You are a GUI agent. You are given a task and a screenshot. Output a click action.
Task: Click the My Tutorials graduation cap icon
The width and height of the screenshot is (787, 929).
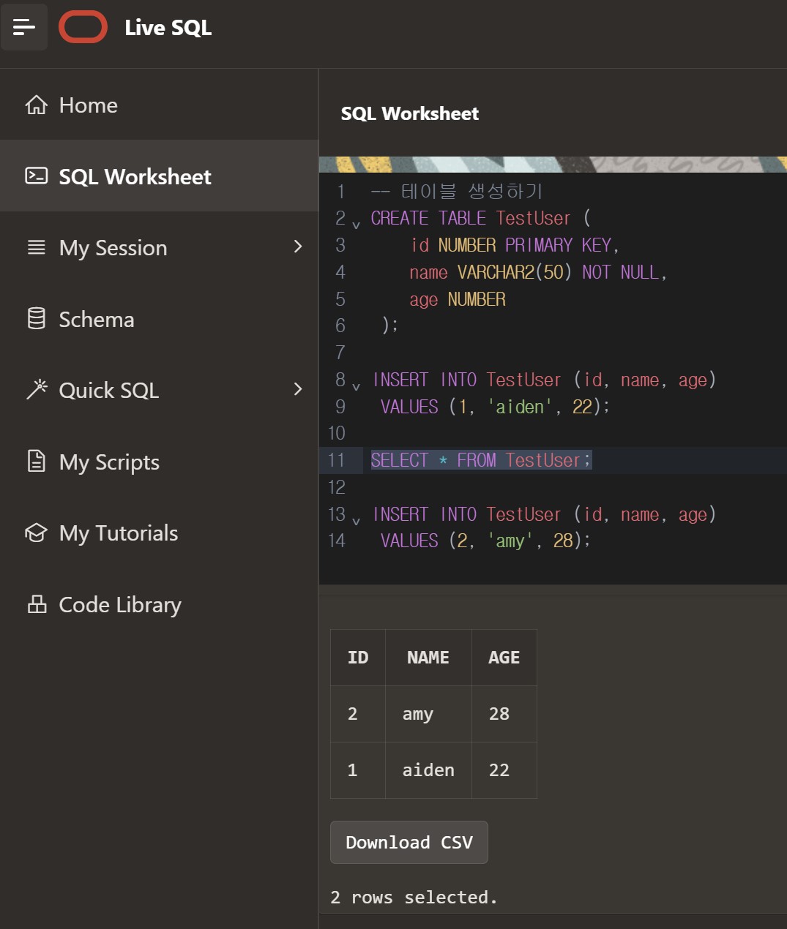pyautogui.click(x=37, y=533)
